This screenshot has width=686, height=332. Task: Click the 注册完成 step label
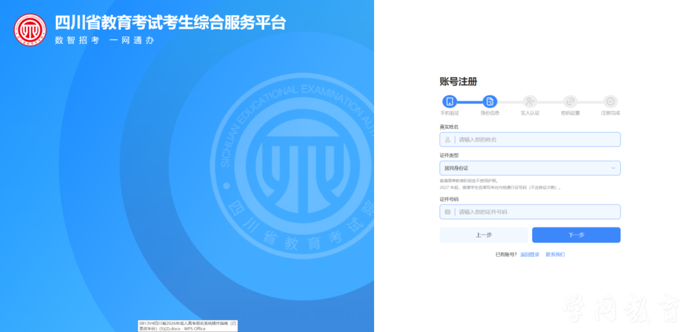tap(610, 113)
